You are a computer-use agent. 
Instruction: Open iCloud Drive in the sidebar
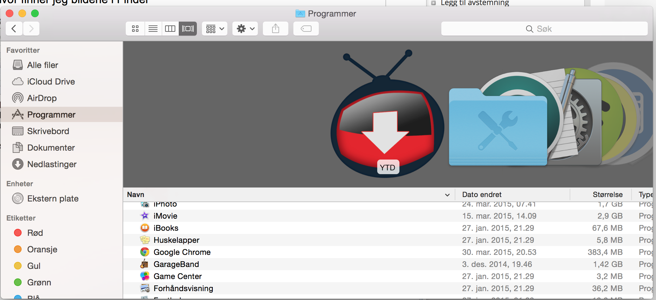(x=62, y=82)
